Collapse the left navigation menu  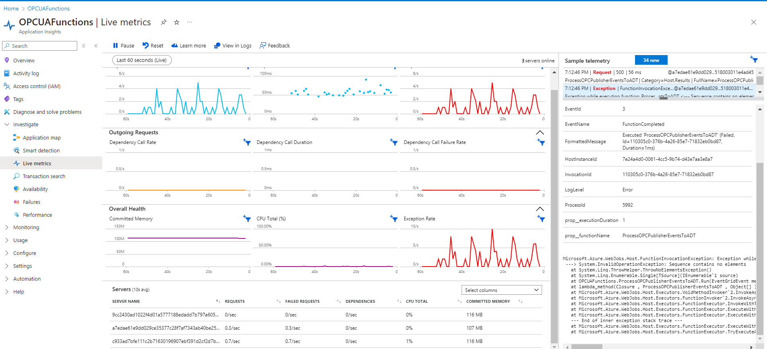point(96,46)
